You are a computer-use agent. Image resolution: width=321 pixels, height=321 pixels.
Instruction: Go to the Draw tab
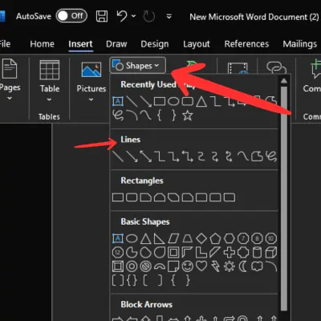tap(116, 44)
